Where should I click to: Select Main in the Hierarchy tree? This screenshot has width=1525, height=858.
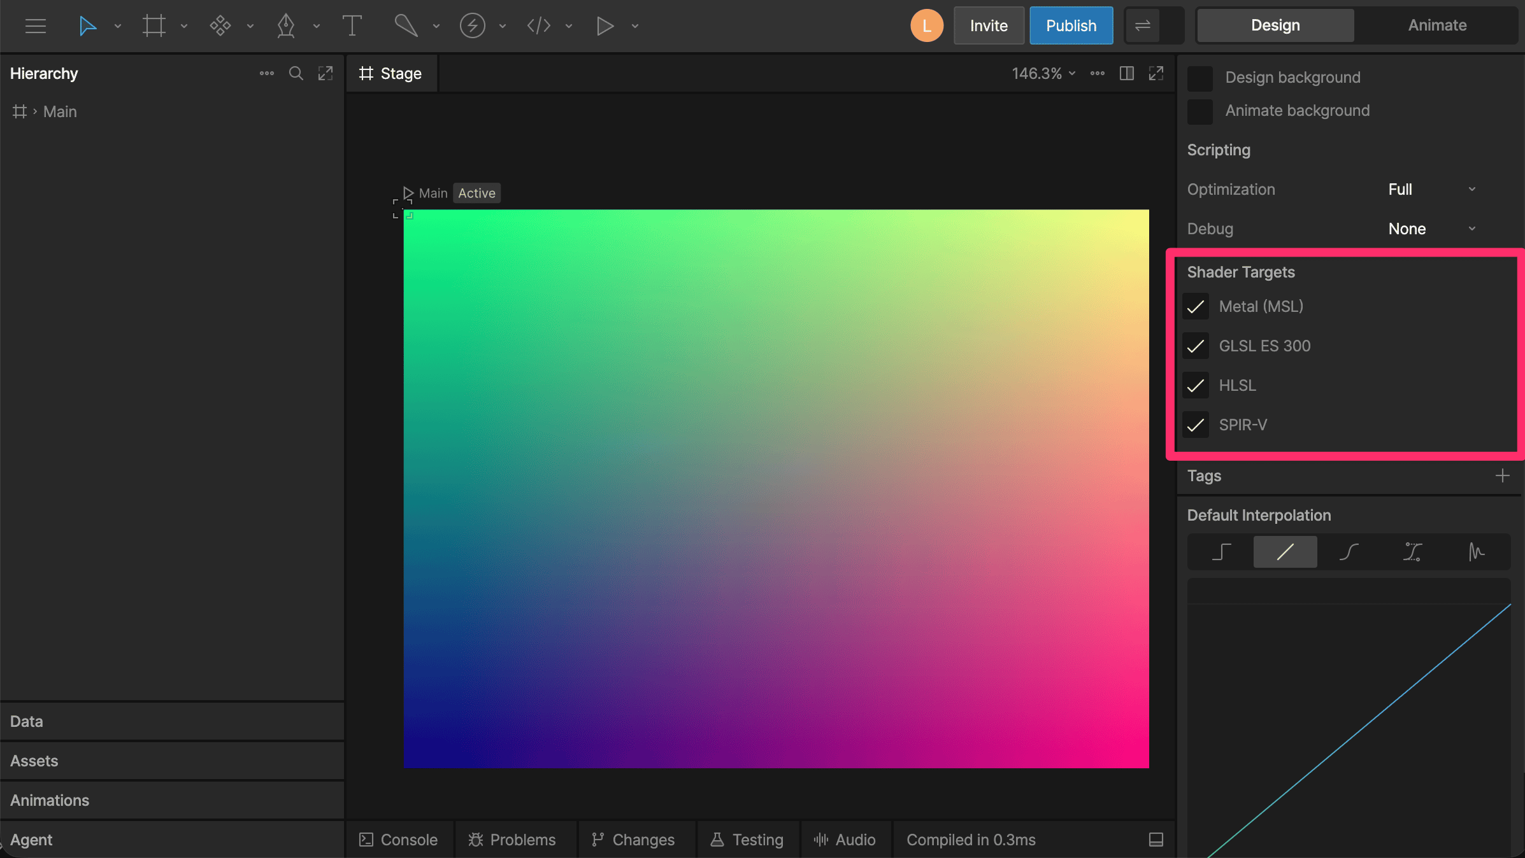pos(60,112)
